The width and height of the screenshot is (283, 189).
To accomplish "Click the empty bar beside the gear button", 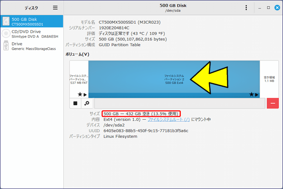I will pos(179,103).
